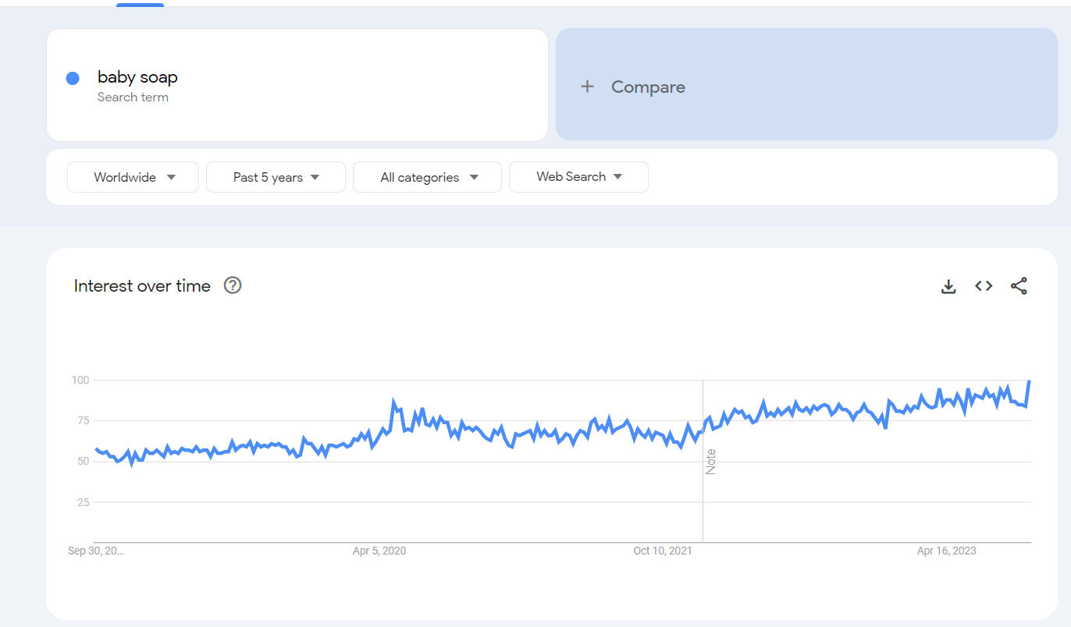Click the Apr 5, 2020 axis label
This screenshot has width=1071, height=627.
(x=379, y=551)
